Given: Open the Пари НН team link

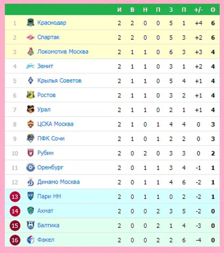Looking at the screenshot, I should point(49,196).
